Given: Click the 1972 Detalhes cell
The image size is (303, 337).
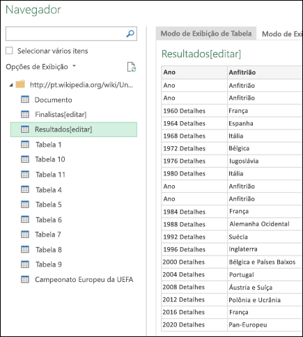Looking at the screenshot, I should pos(194,148).
